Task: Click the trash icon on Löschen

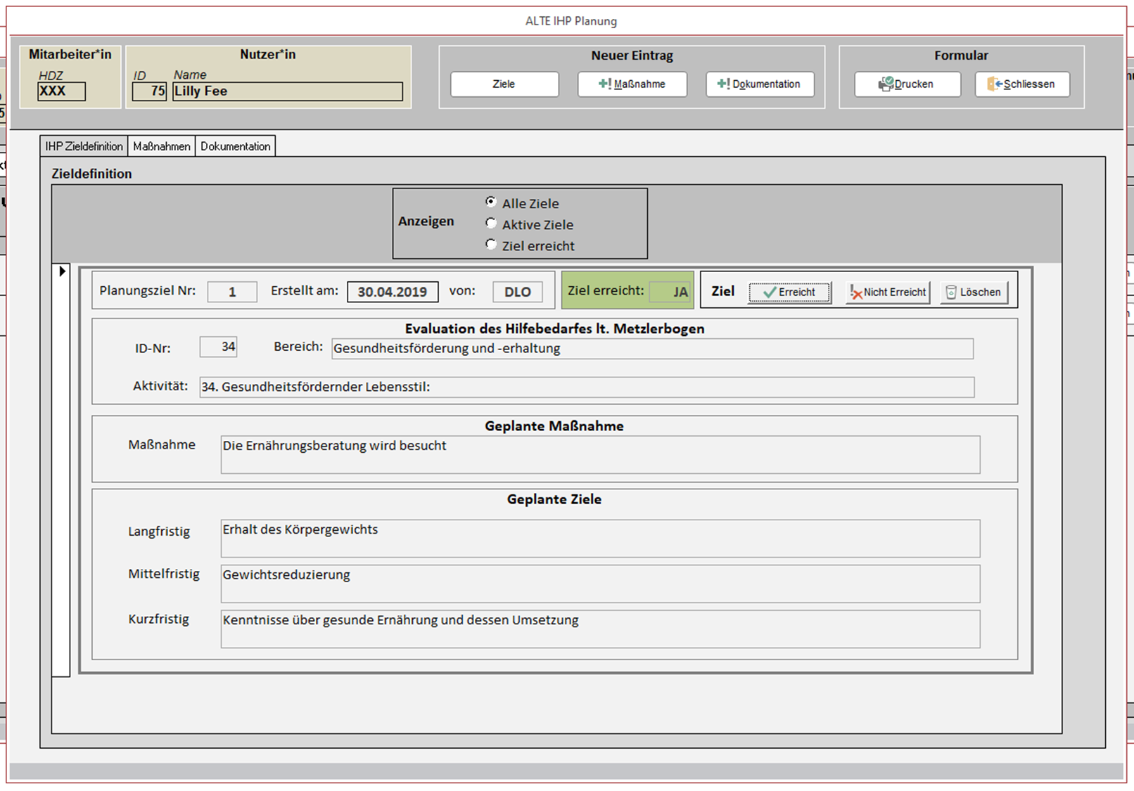Action: pos(951,292)
